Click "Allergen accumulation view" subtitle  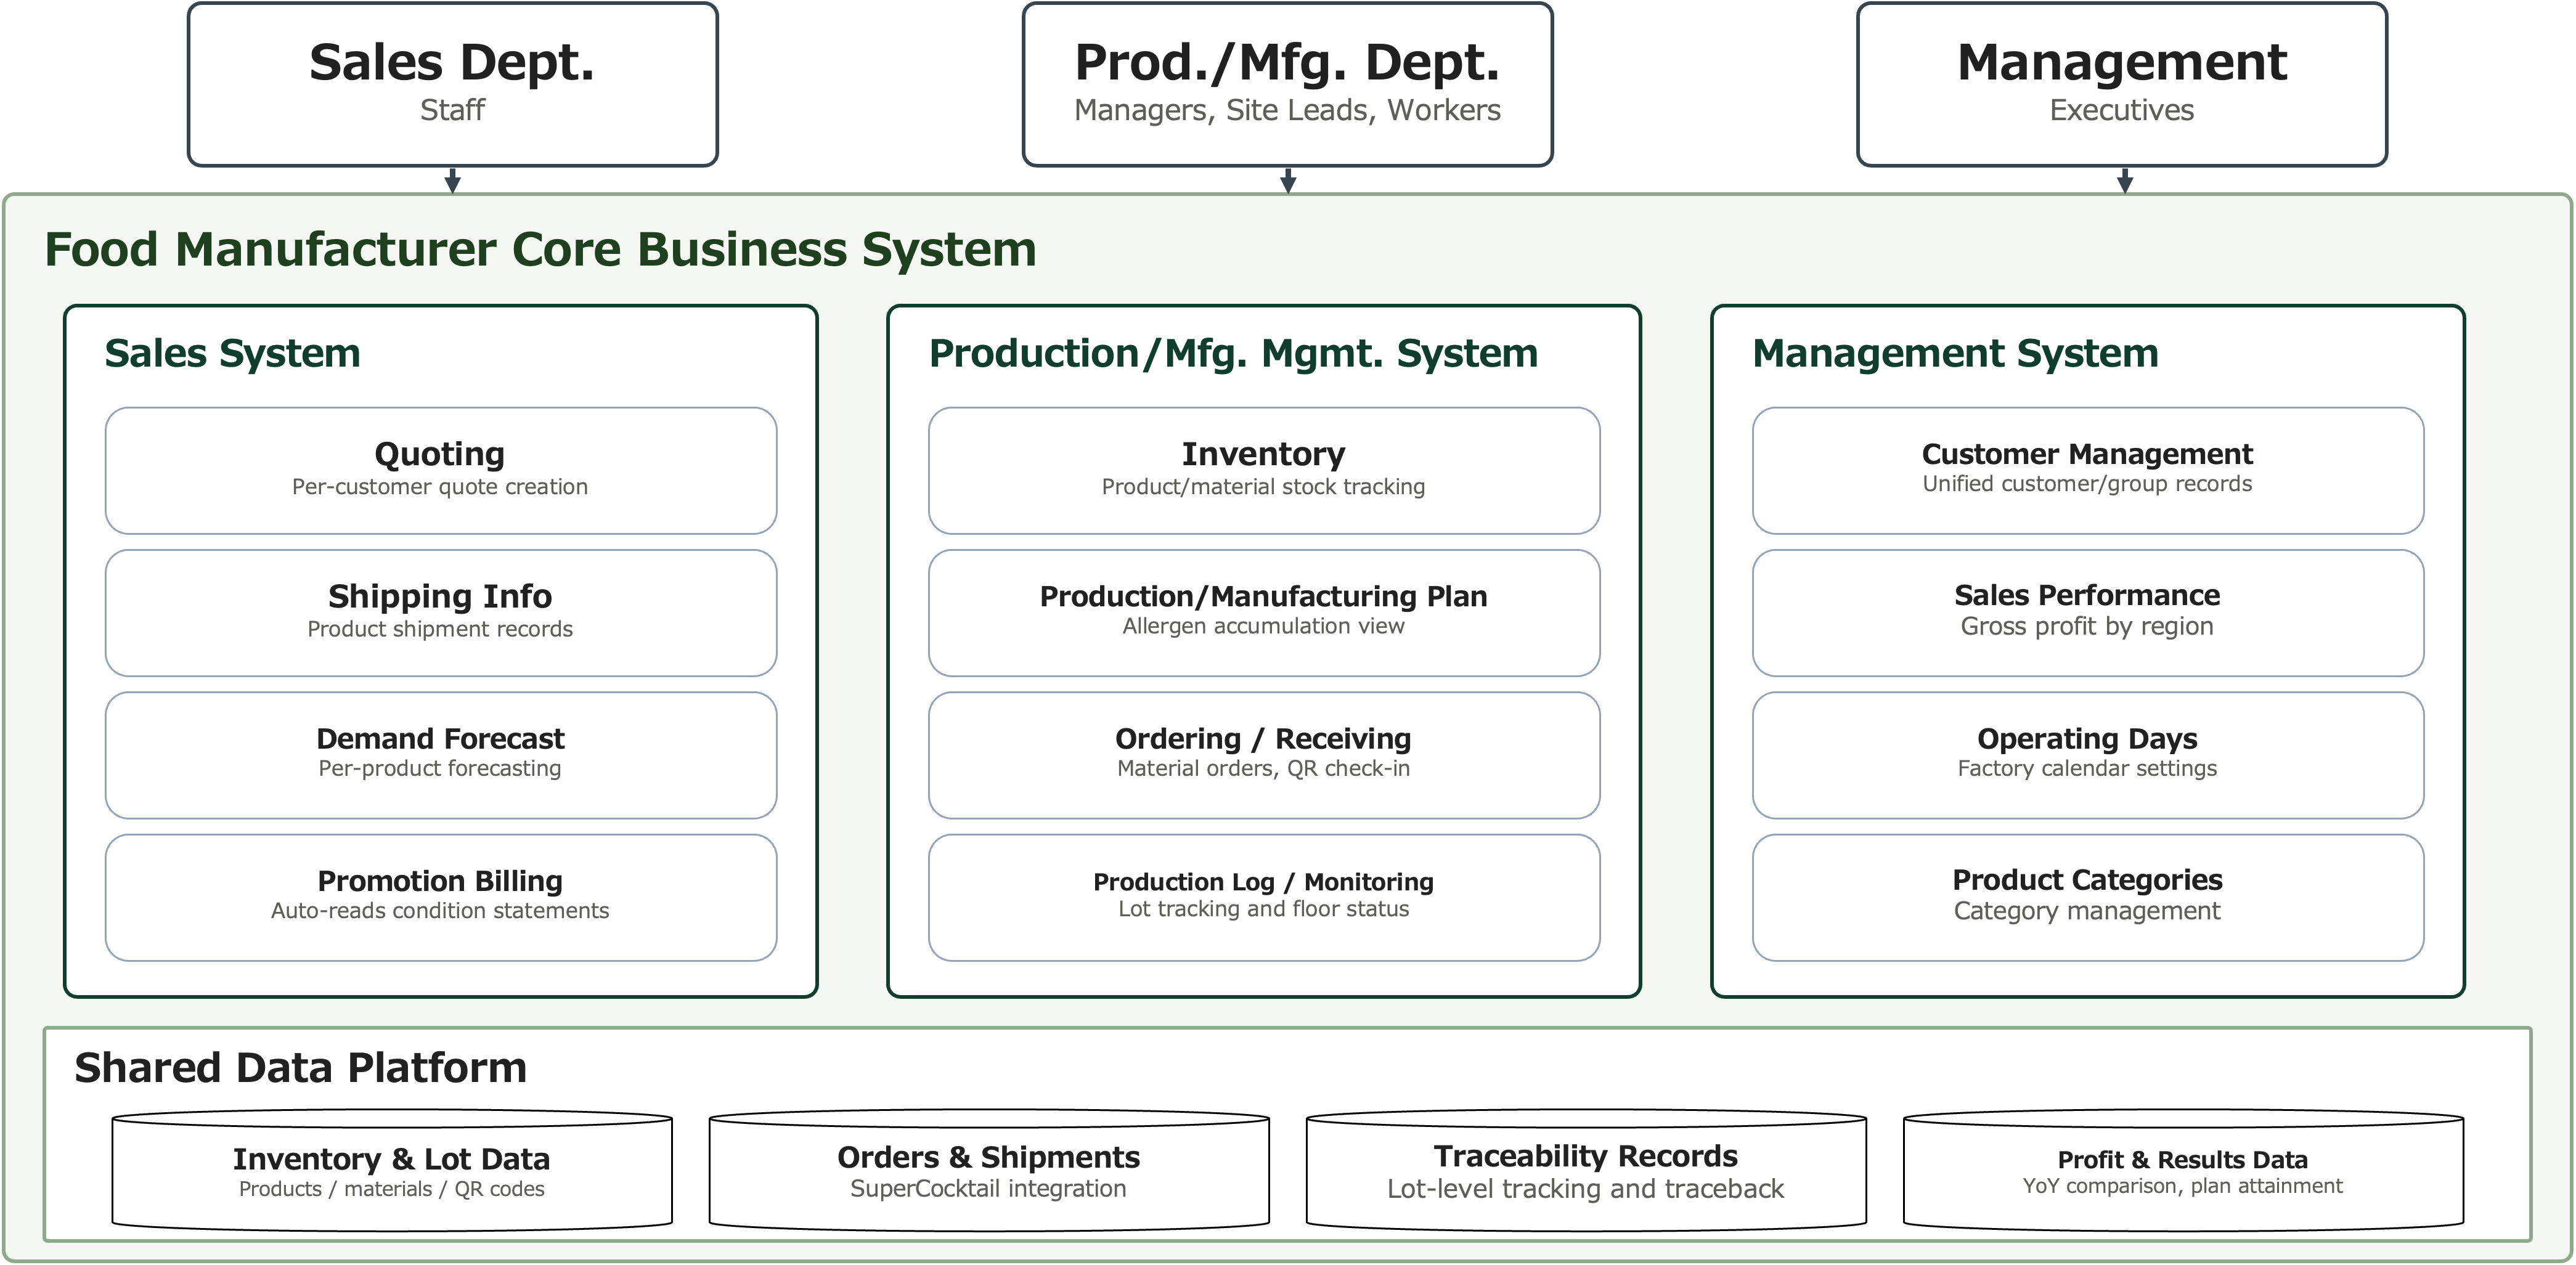[x=1263, y=626]
